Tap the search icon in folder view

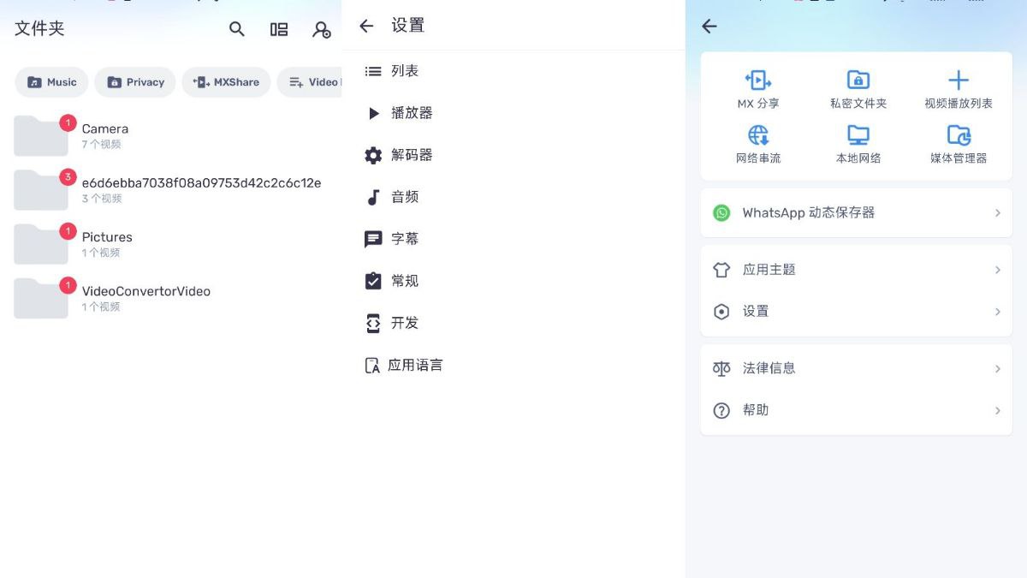[236, 28]
